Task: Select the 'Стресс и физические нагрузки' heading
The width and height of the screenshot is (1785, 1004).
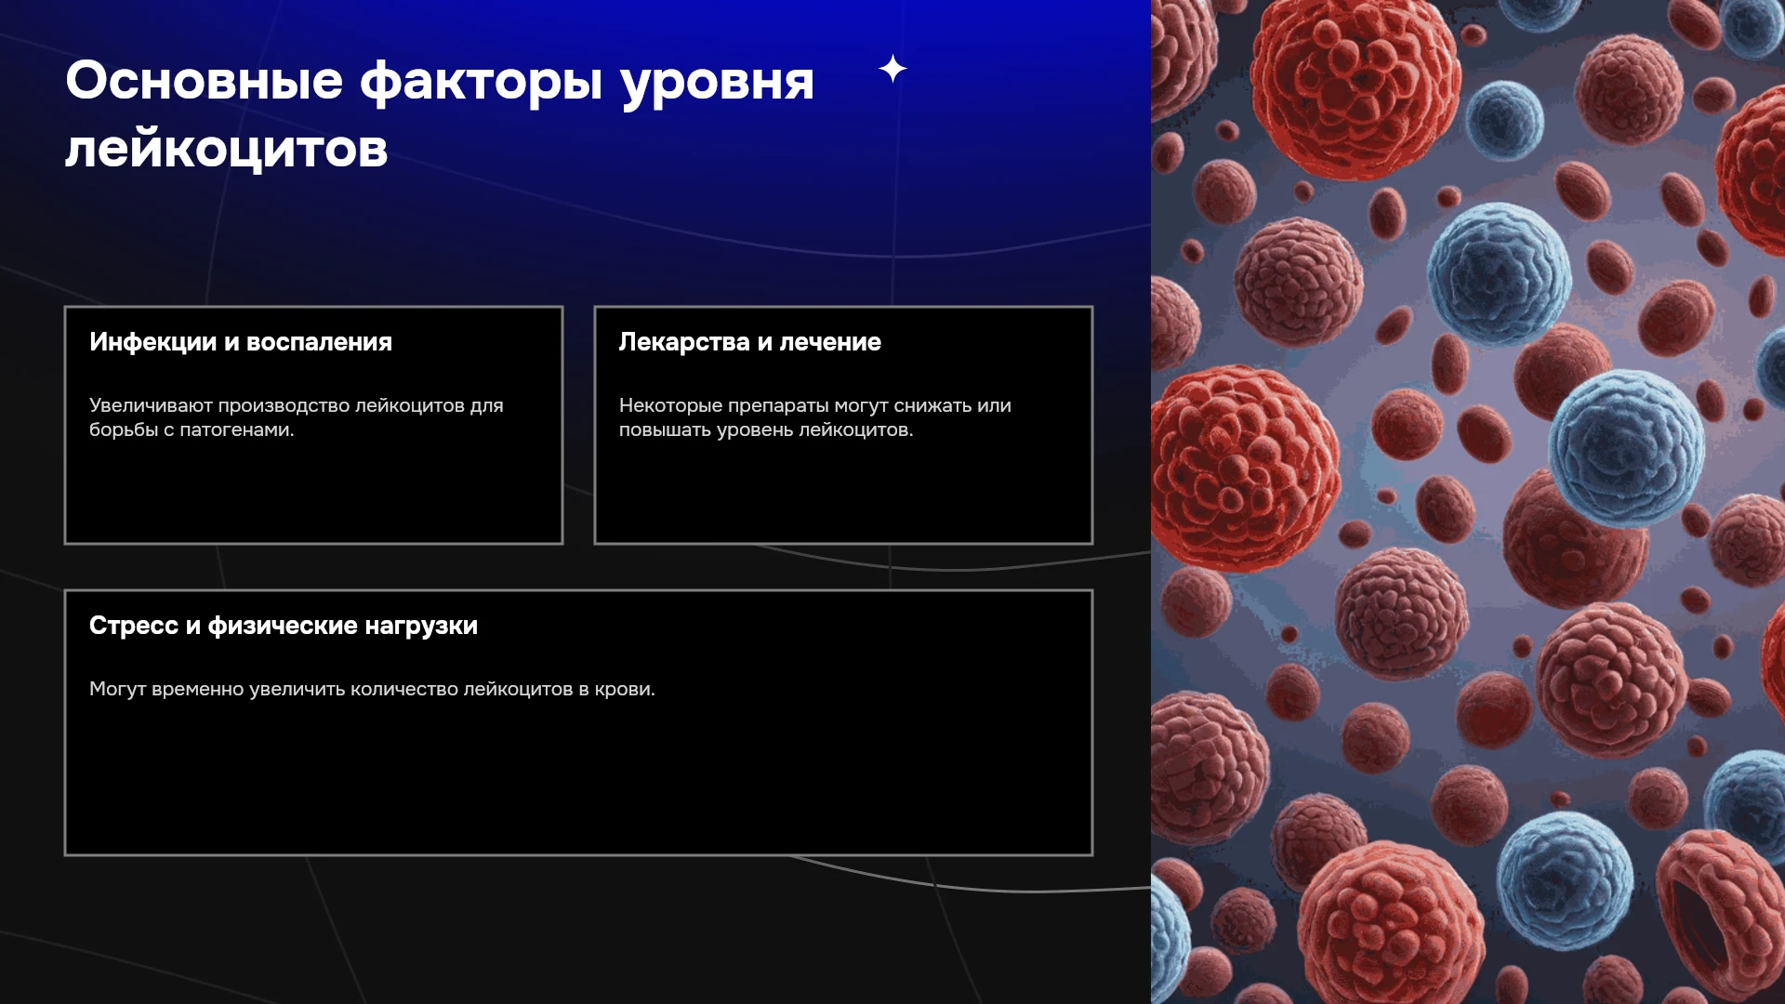Action: [x=283, y=626]
